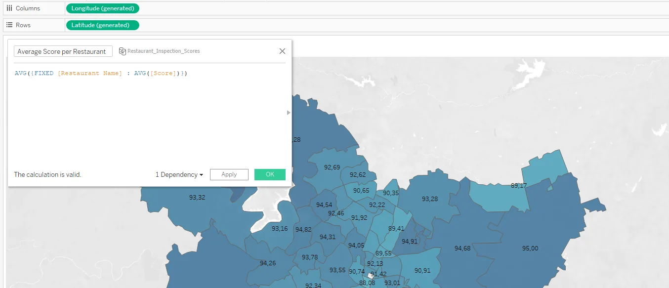Select the map region labeled 92,69
Image resolution: width=669 pixels, height=288 pixels.
[332, 167]
